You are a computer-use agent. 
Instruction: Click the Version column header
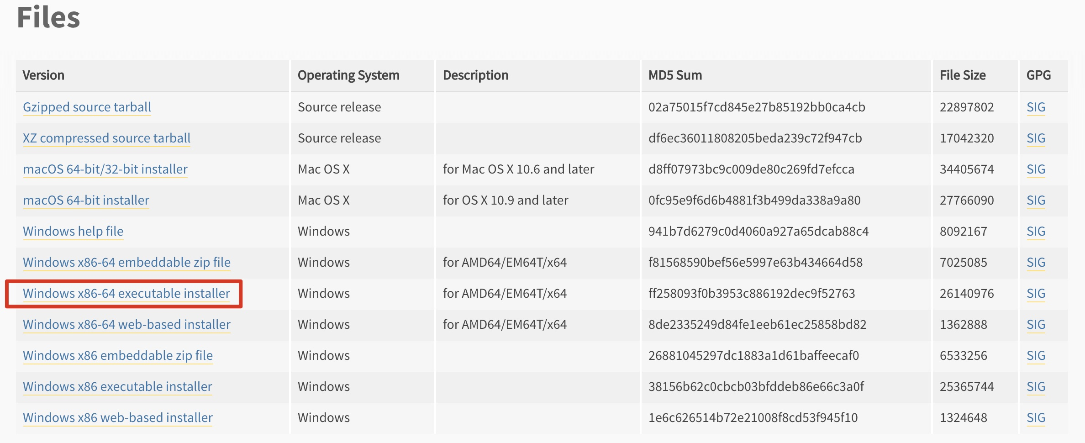coord(43,75)
